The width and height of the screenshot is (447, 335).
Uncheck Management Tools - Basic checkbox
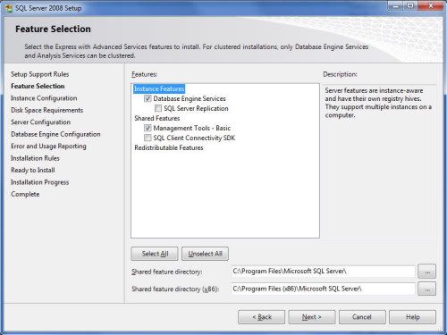[148, 128]
